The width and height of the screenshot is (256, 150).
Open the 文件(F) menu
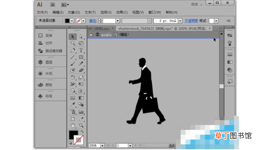pos(42,12)
